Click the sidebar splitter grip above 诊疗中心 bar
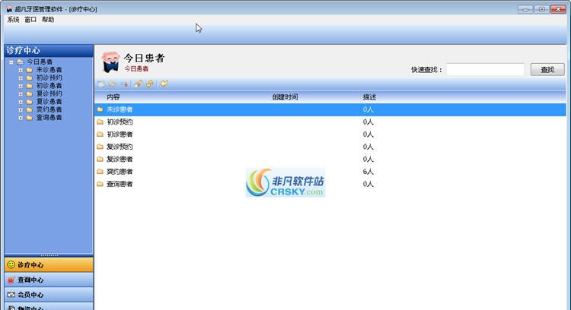The width and height of the screenshot is (571, 310). [x=49, y=255]
